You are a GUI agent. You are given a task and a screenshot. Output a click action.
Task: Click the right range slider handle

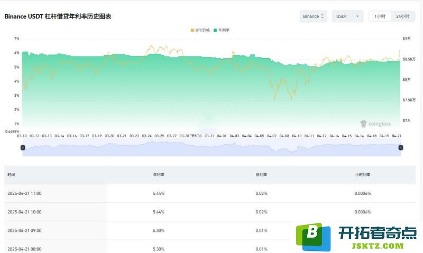(x=401, y=147)
